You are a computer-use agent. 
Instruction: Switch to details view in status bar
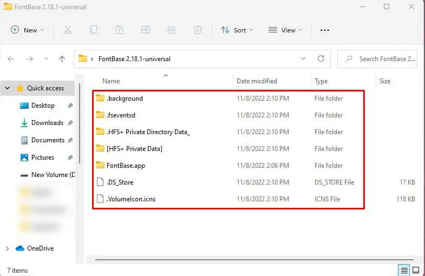(404, 270)
